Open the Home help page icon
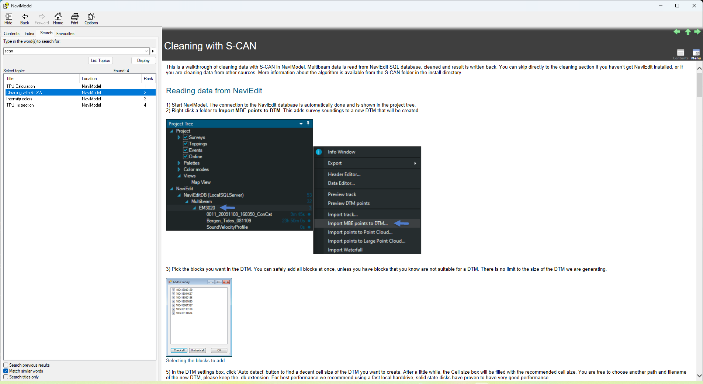703x384 pixels. tap(58, 19)
